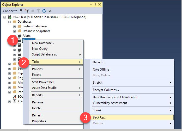Choose Refresh in context menu
Viewport: 182px width, 131px height.
point(56,115)
